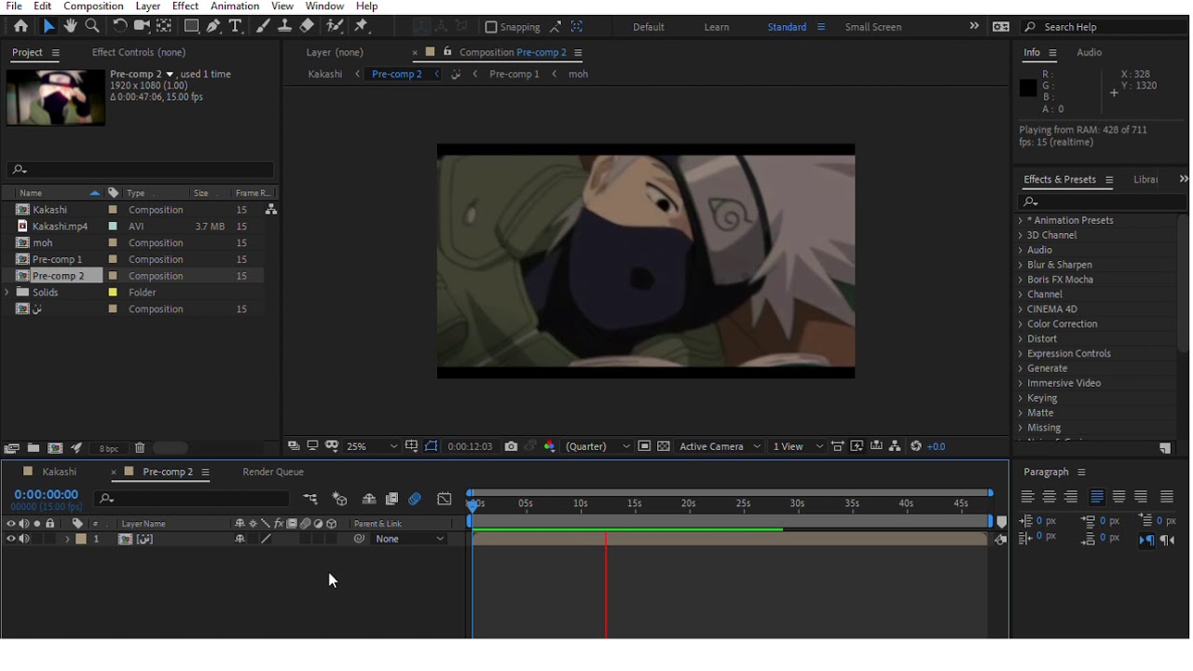Open the 25% magnification dropdown
Screen dimensions: 1193x671
point(373,448)
